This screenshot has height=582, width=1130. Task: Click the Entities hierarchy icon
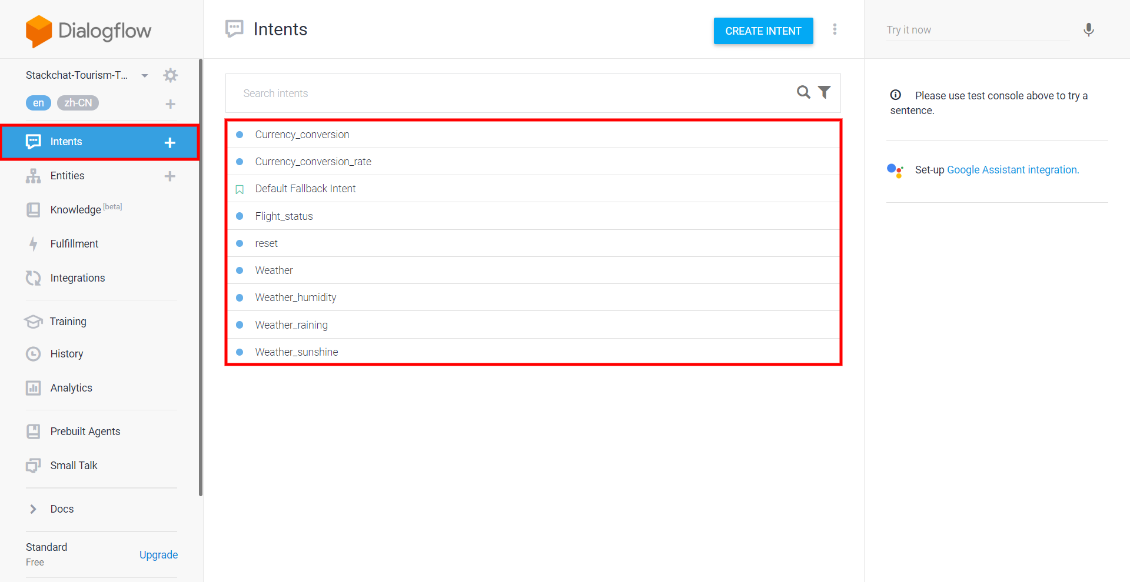34,176
